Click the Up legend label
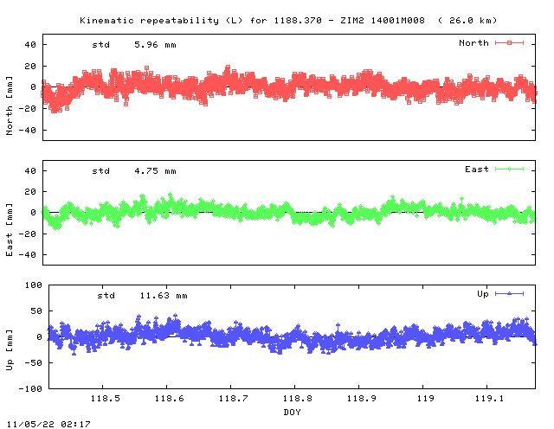Image resolution: width=554 pixels, height=429 pixels. click(483, 294)
